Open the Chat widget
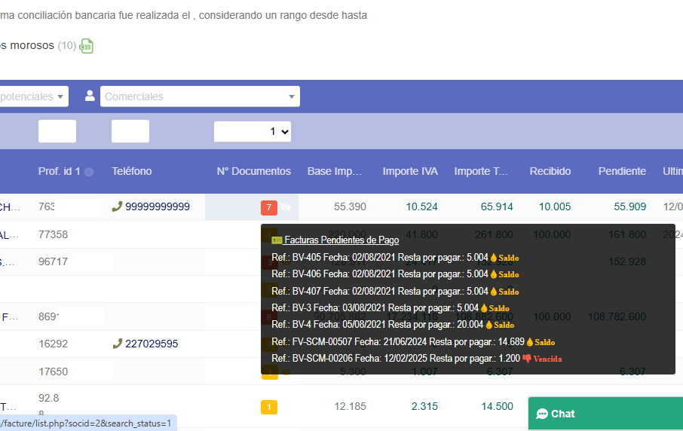Screen dimensions: 683x431 tap(605, 414)
